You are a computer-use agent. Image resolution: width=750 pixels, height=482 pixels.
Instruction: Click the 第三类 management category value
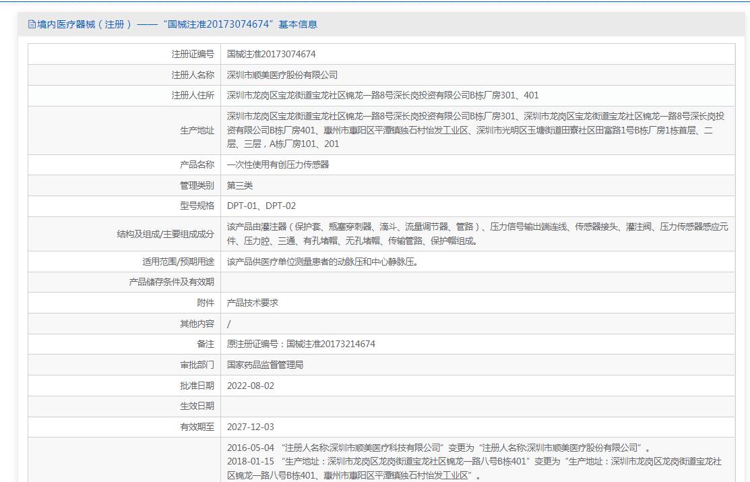[240, 185]
